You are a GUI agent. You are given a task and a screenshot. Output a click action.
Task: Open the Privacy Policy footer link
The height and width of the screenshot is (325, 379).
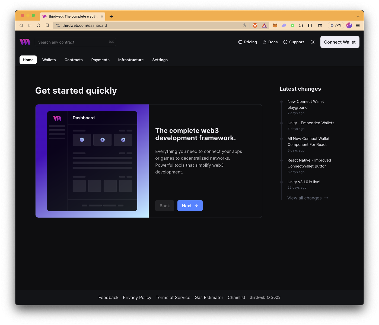point(137,297)
